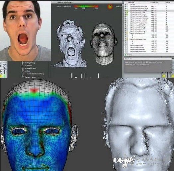Click the Listening on port log text
The height and width of the screenshot is (171, 174).
tap(144, 62)
